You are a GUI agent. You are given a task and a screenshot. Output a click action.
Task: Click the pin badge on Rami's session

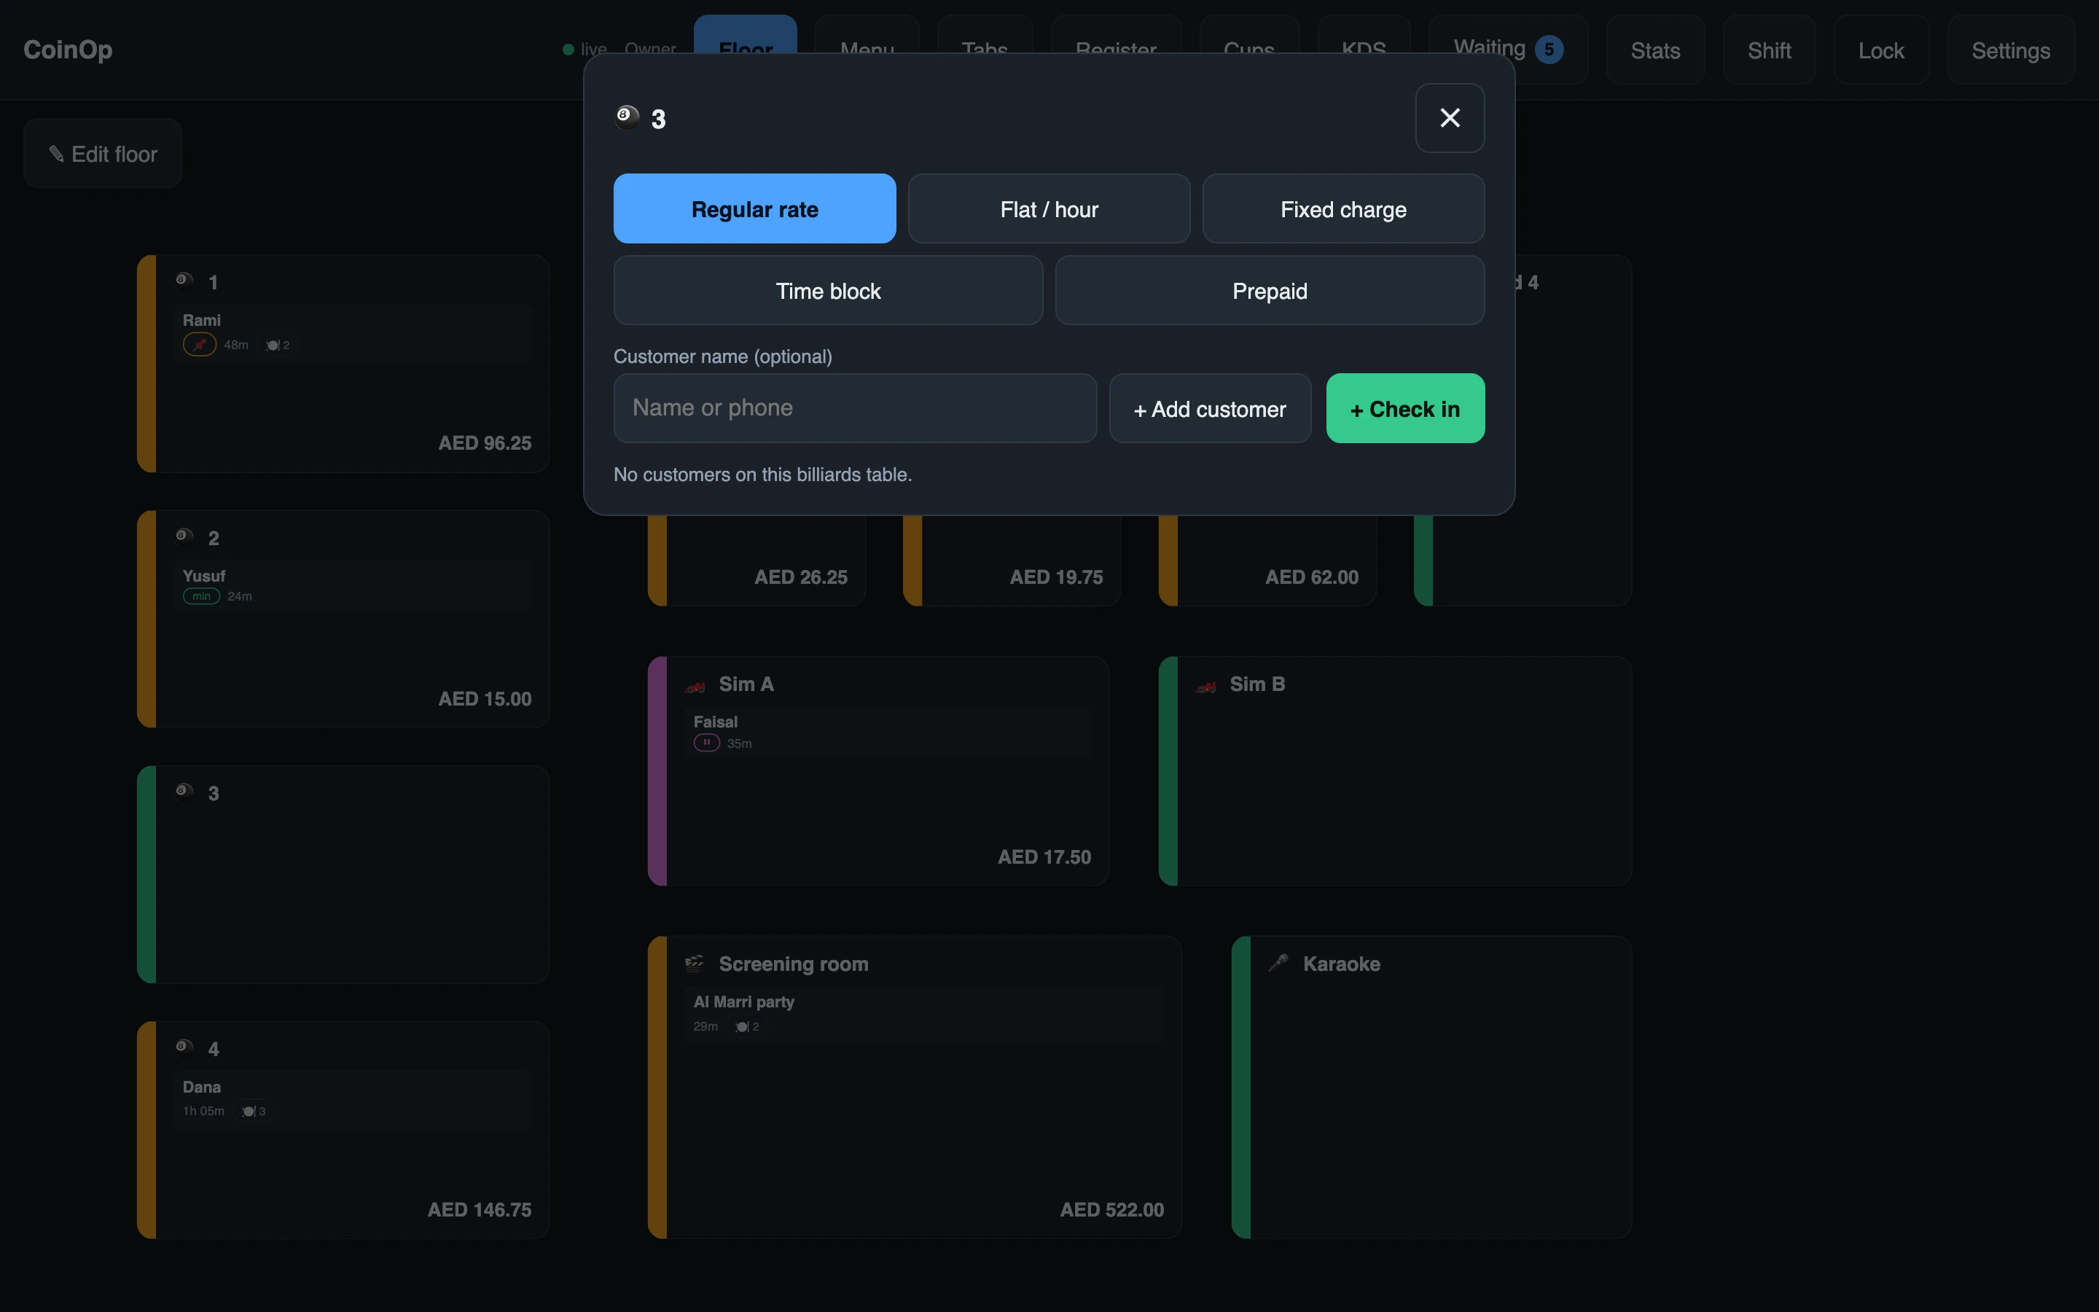(x=200, y=345)
